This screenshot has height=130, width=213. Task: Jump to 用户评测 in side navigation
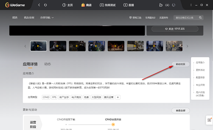pyautogui.click(x=200, y=94)
